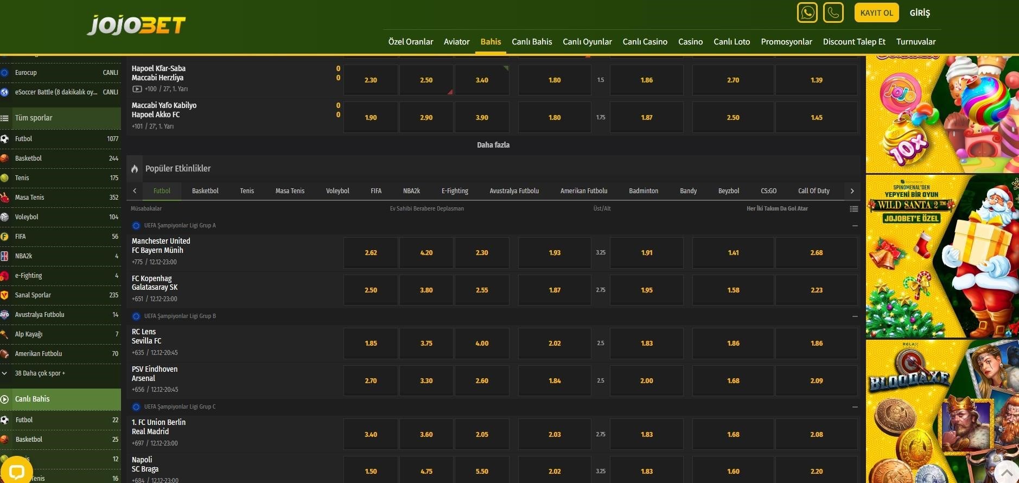Open the Wild Santa 2 promo banner
The image size is (1019, 483).
click(x=942, y=256)
